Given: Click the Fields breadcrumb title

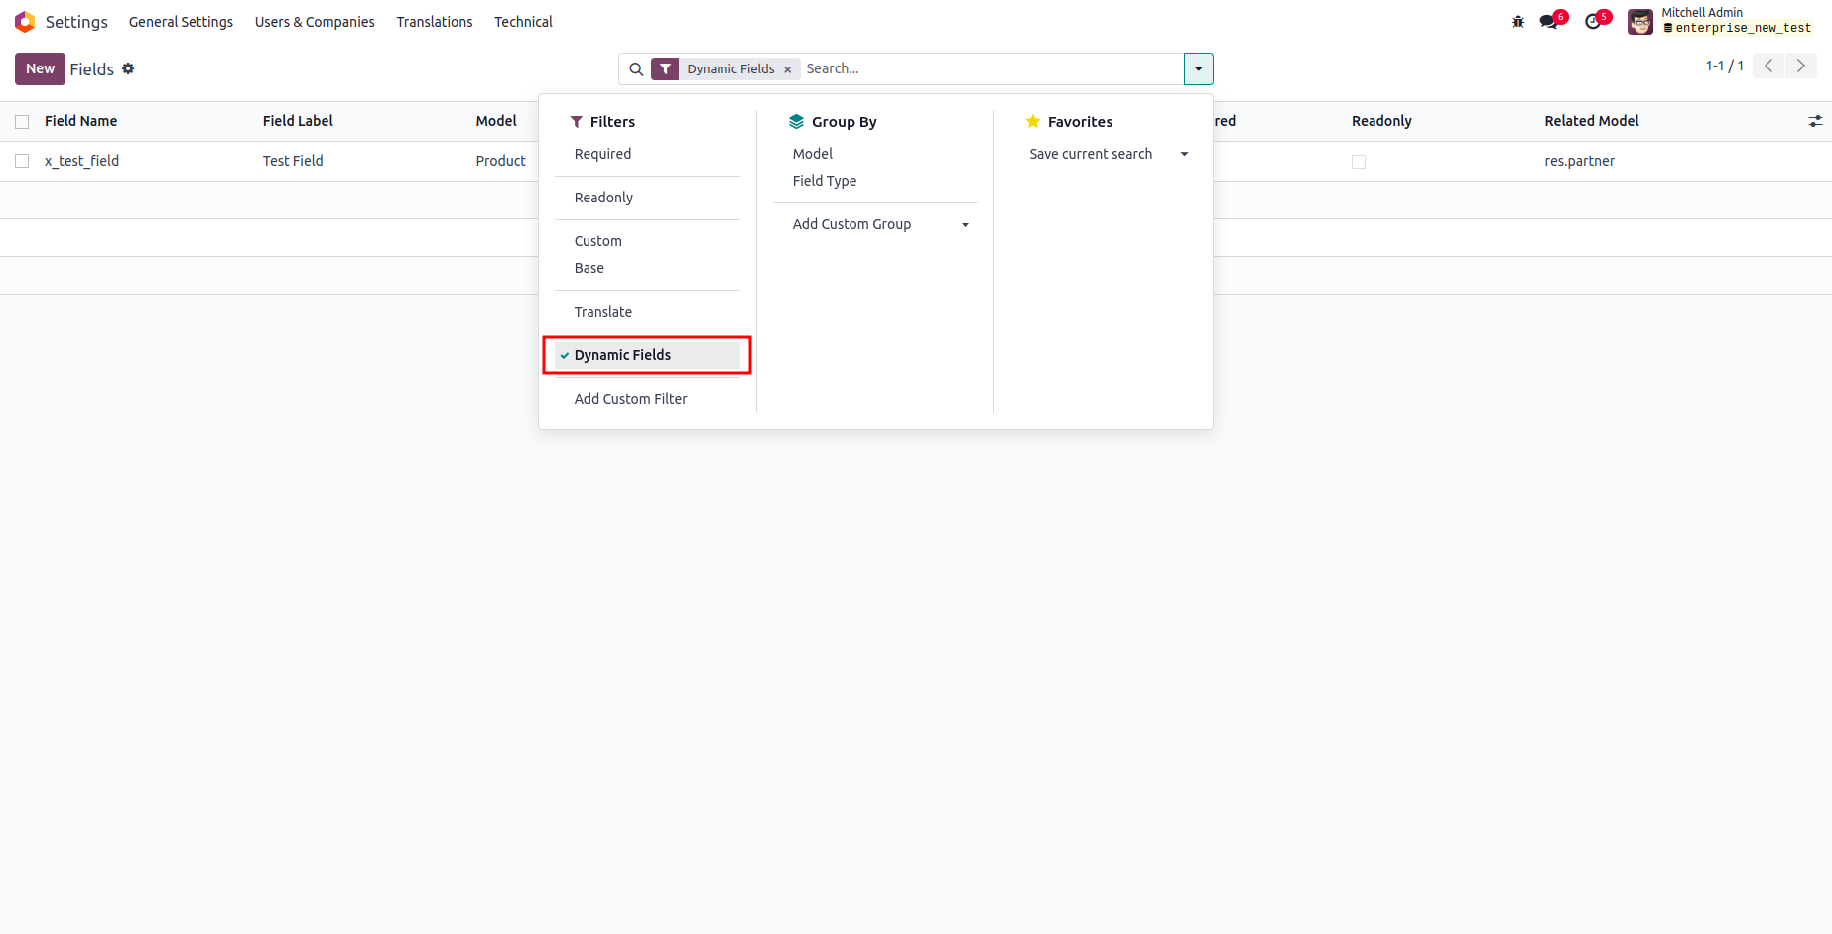Looking at the screenshot, I should point(92,69).
